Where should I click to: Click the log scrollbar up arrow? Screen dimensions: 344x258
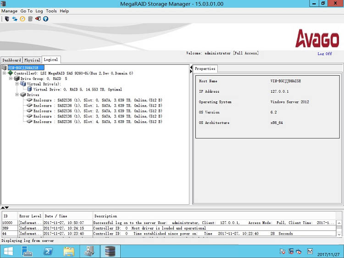coord(339,223)
